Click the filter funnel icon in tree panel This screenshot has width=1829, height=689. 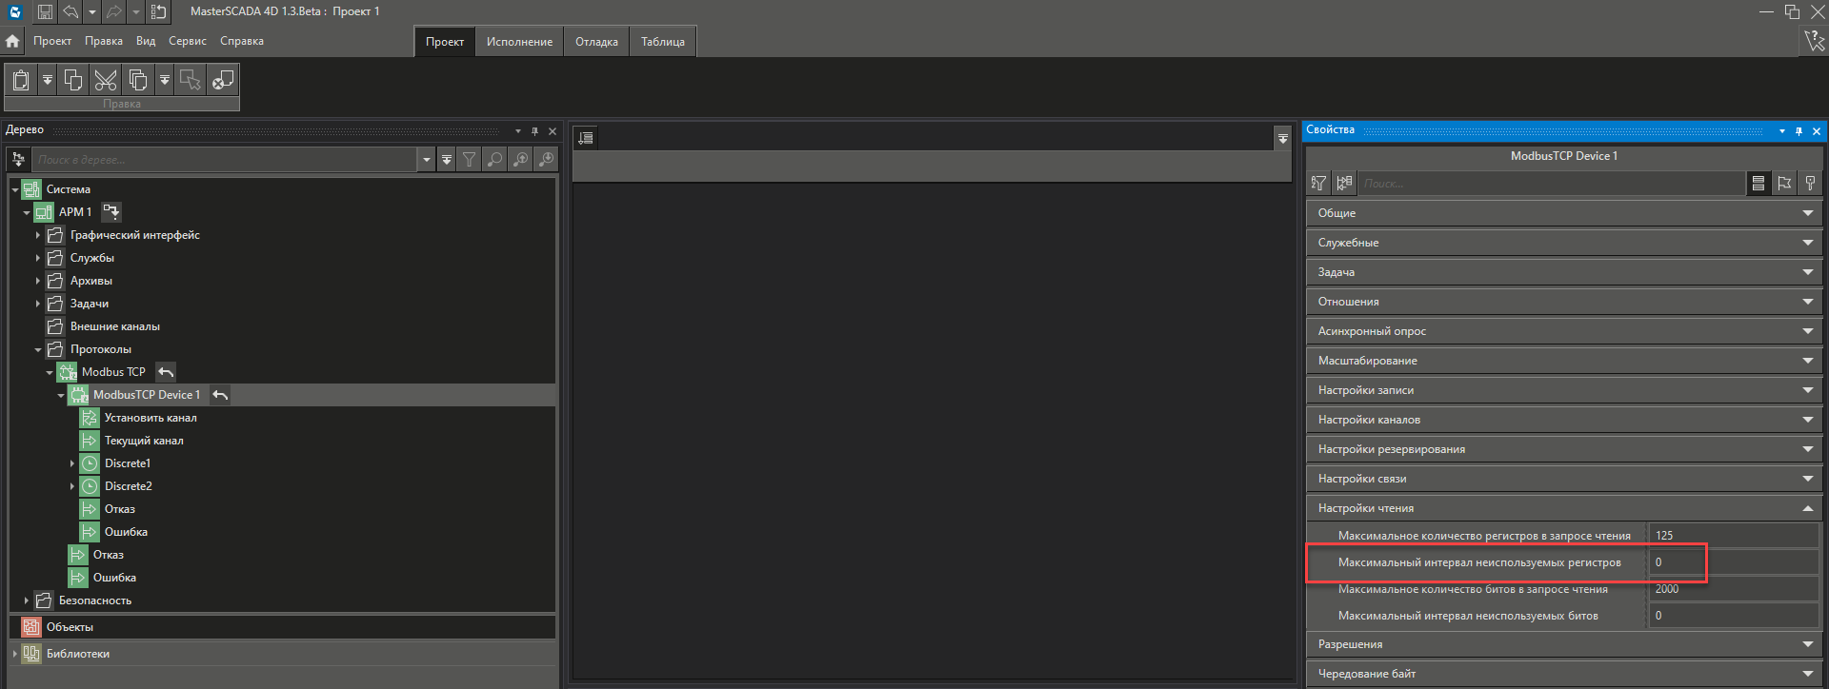(470, 159)
